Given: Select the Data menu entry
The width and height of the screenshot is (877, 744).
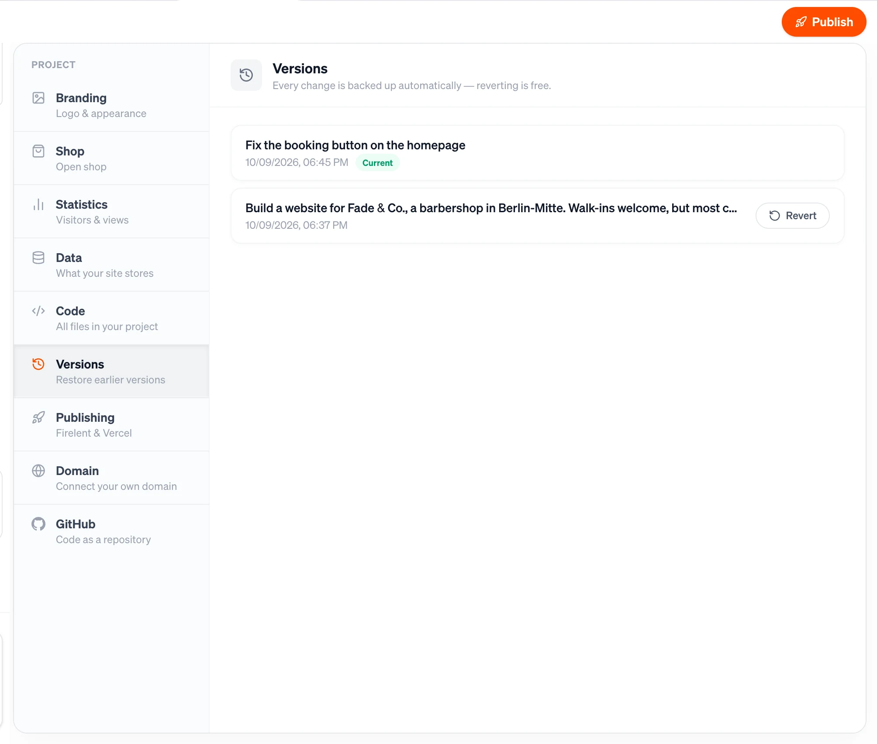Looking at the screenshot, I should coord(111,265).
